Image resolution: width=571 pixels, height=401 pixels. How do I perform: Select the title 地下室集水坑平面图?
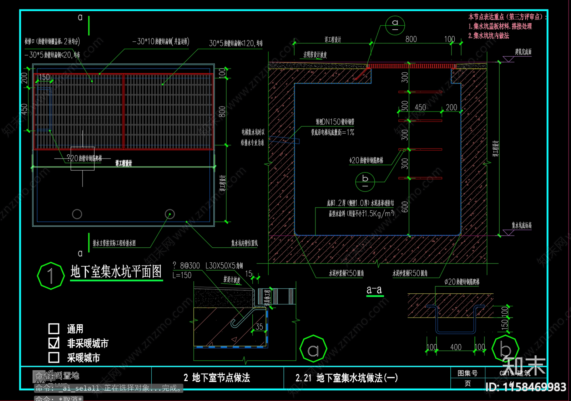click(x=116, y=272)
